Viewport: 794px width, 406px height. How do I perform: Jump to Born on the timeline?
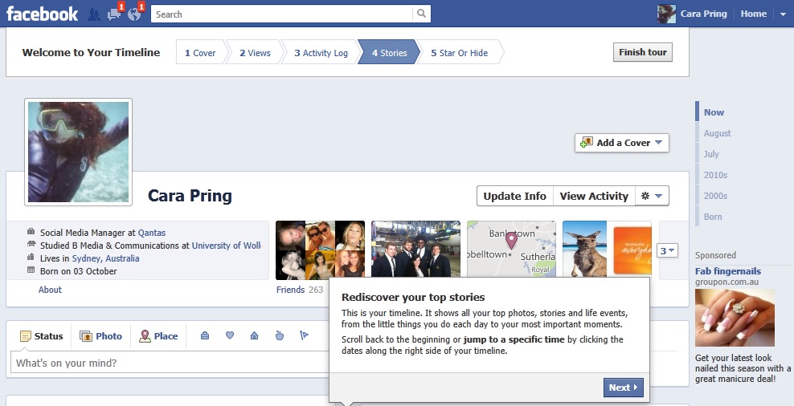point(713,217)
